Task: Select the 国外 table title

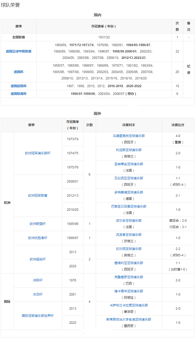Action: [x=98, y=114]
